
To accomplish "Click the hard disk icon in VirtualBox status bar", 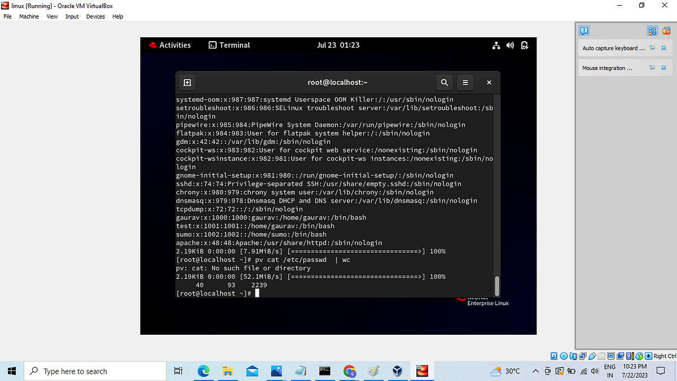I will [x=553, y=356].
